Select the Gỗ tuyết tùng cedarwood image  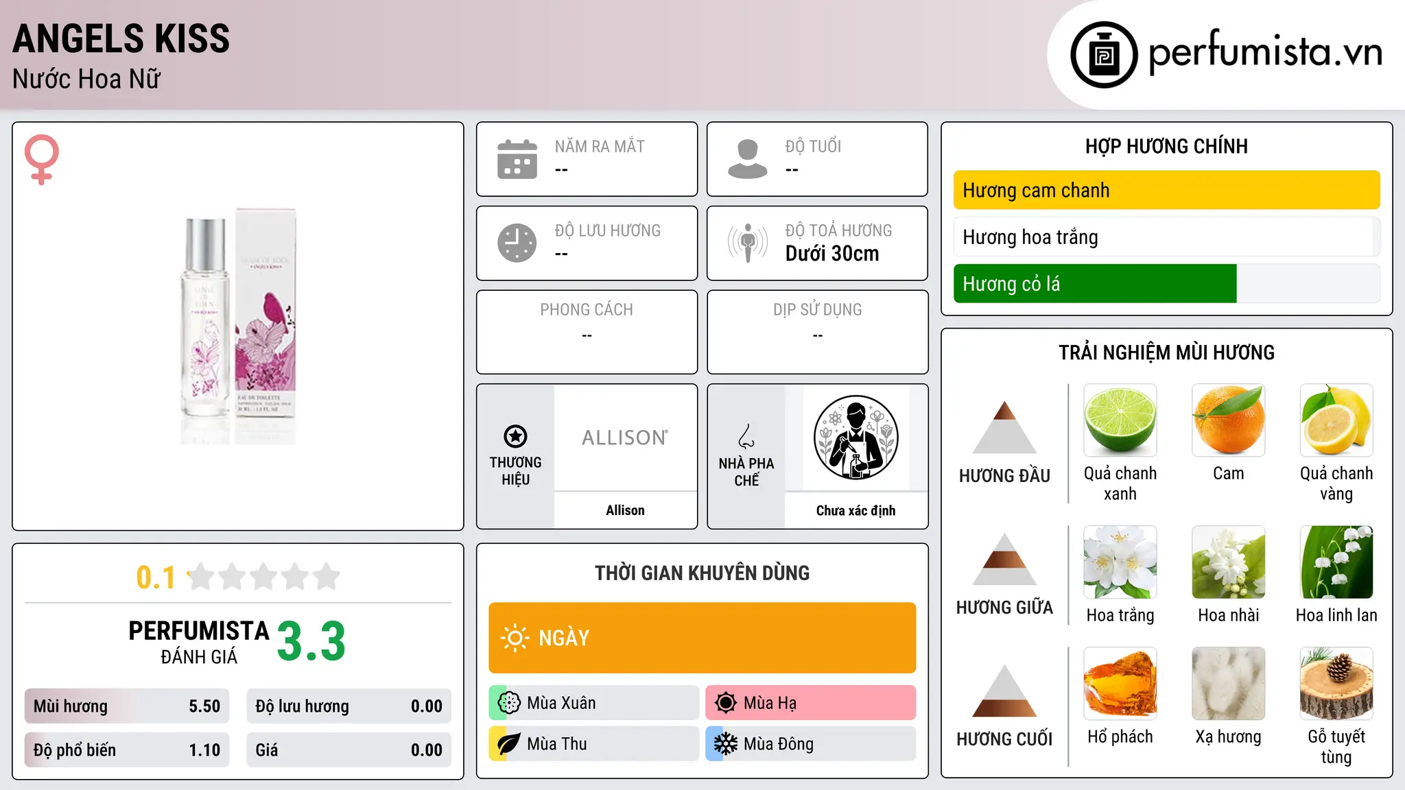point(1336,684)
